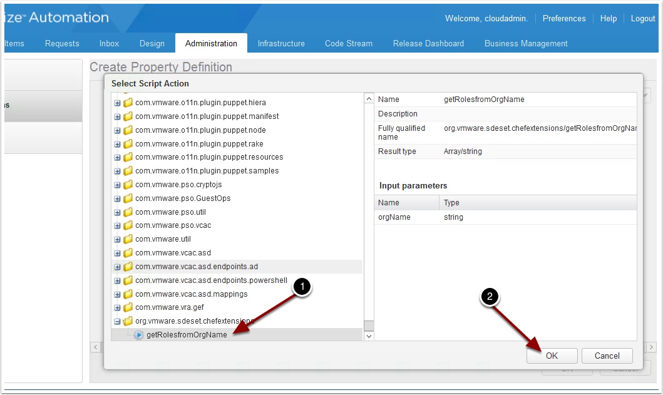Click the folder icon of com.vmware.o11n.plugin.puppet.rake

point(128,144)
